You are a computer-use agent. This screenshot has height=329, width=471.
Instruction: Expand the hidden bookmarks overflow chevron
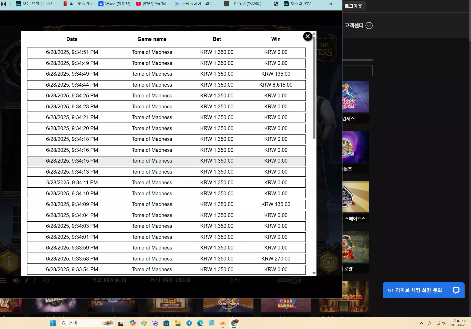tap(331, 4)
